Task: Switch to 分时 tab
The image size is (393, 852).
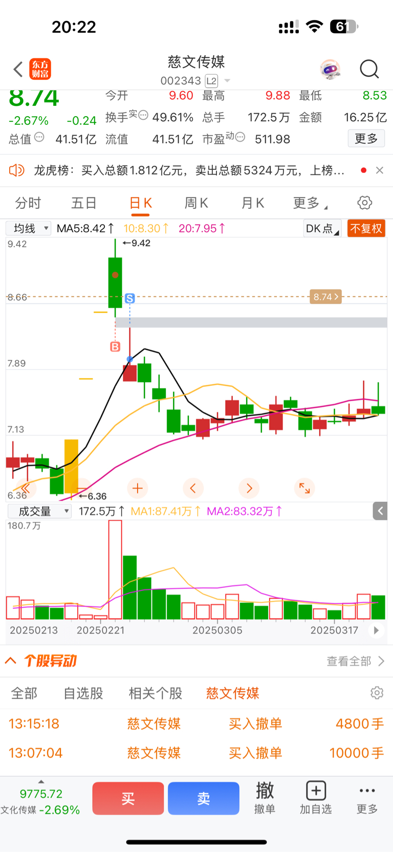Action: tap(28, 203)
